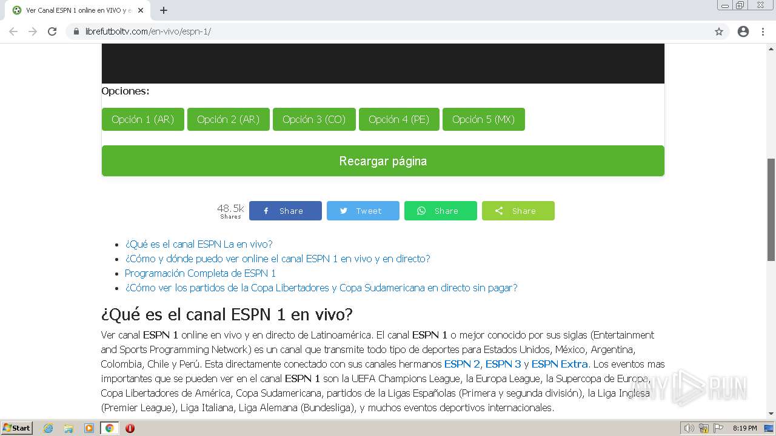Image resolution: width=776 pixels, height=436 pixels.
Task: Open media player taskbar icon
Action: pos(89,428)
